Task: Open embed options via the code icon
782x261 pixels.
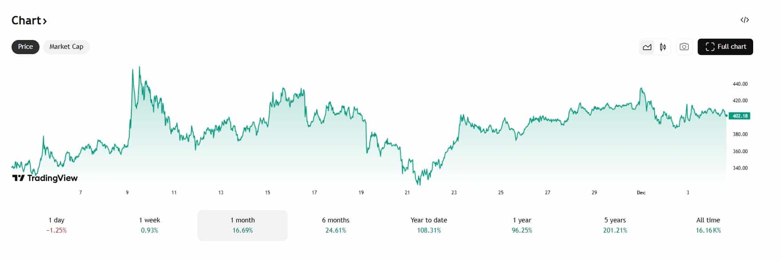Action: click(744, 20)
